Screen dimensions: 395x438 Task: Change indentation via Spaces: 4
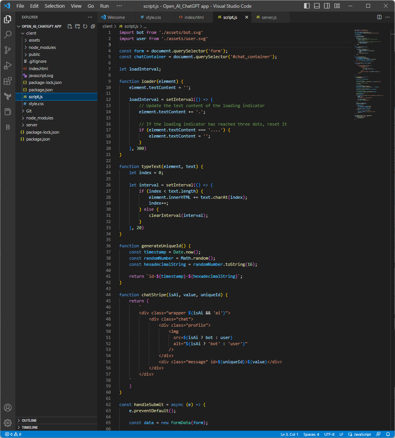tap(311, 435)
